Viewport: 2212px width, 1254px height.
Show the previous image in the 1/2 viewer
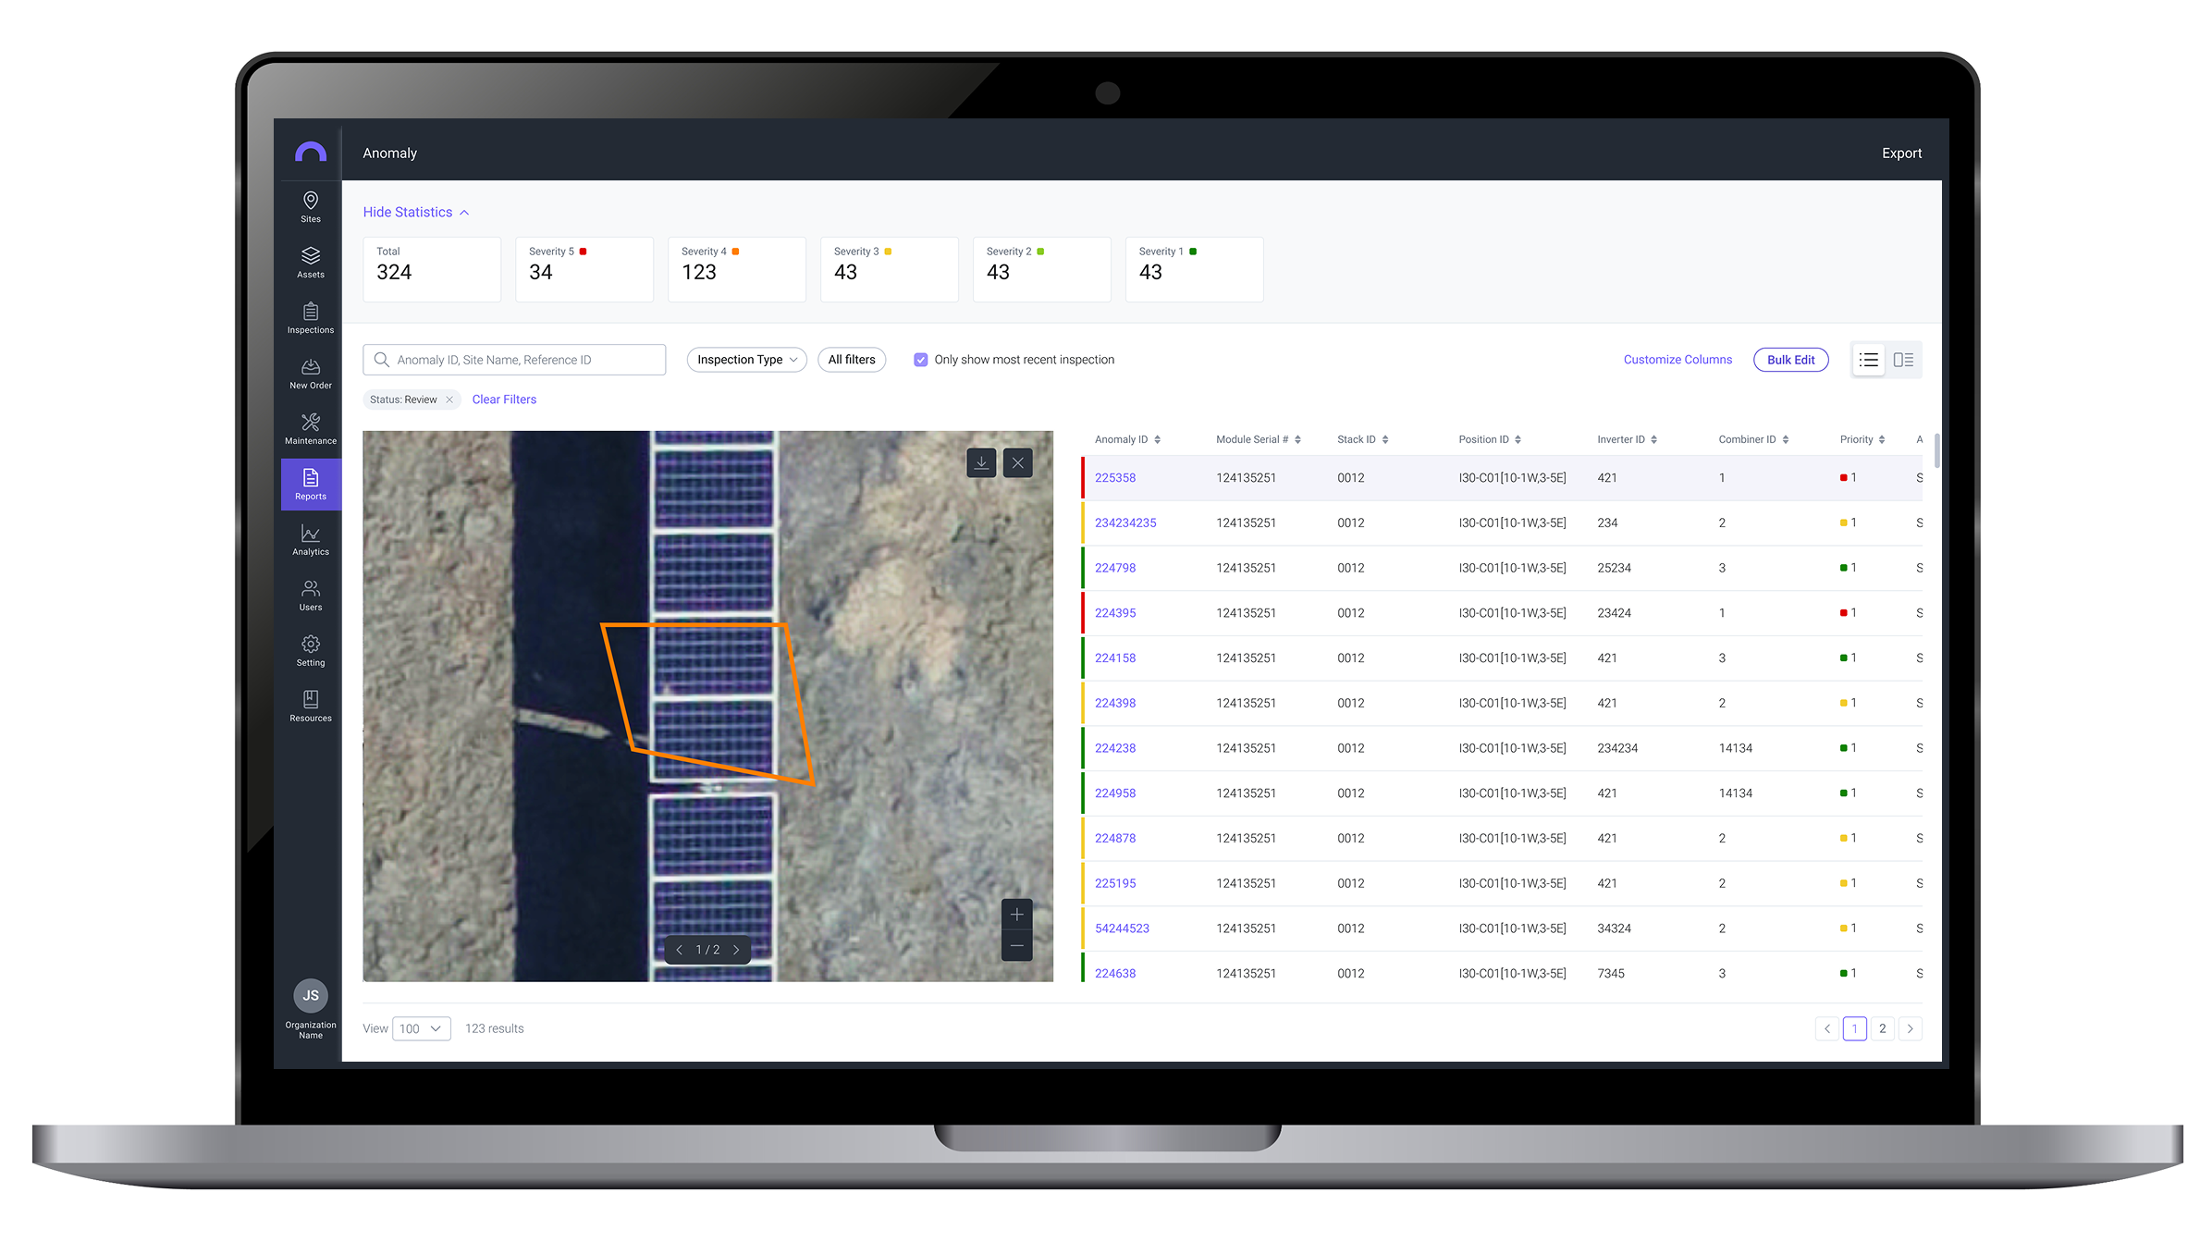click(679, 950)
